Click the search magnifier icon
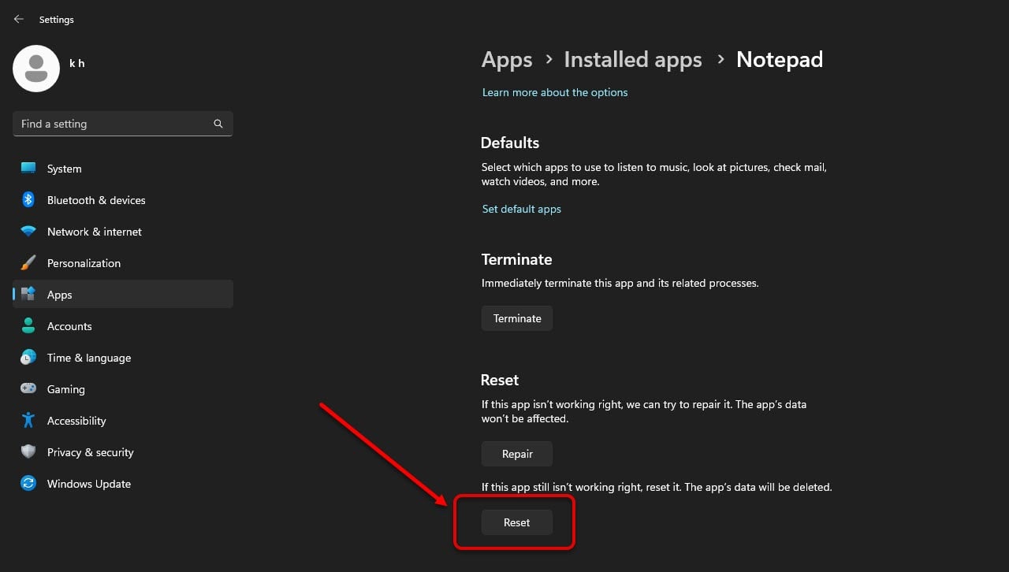Viewport: 1009px width, 572px height. point(218,124)
